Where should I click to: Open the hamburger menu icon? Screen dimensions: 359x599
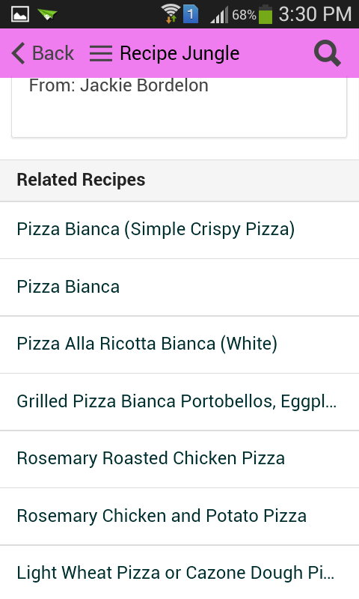click(101, 53)
